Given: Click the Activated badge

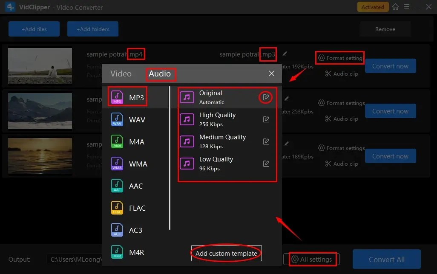Looking at the screenshot, I should click(x=373, y=7).
